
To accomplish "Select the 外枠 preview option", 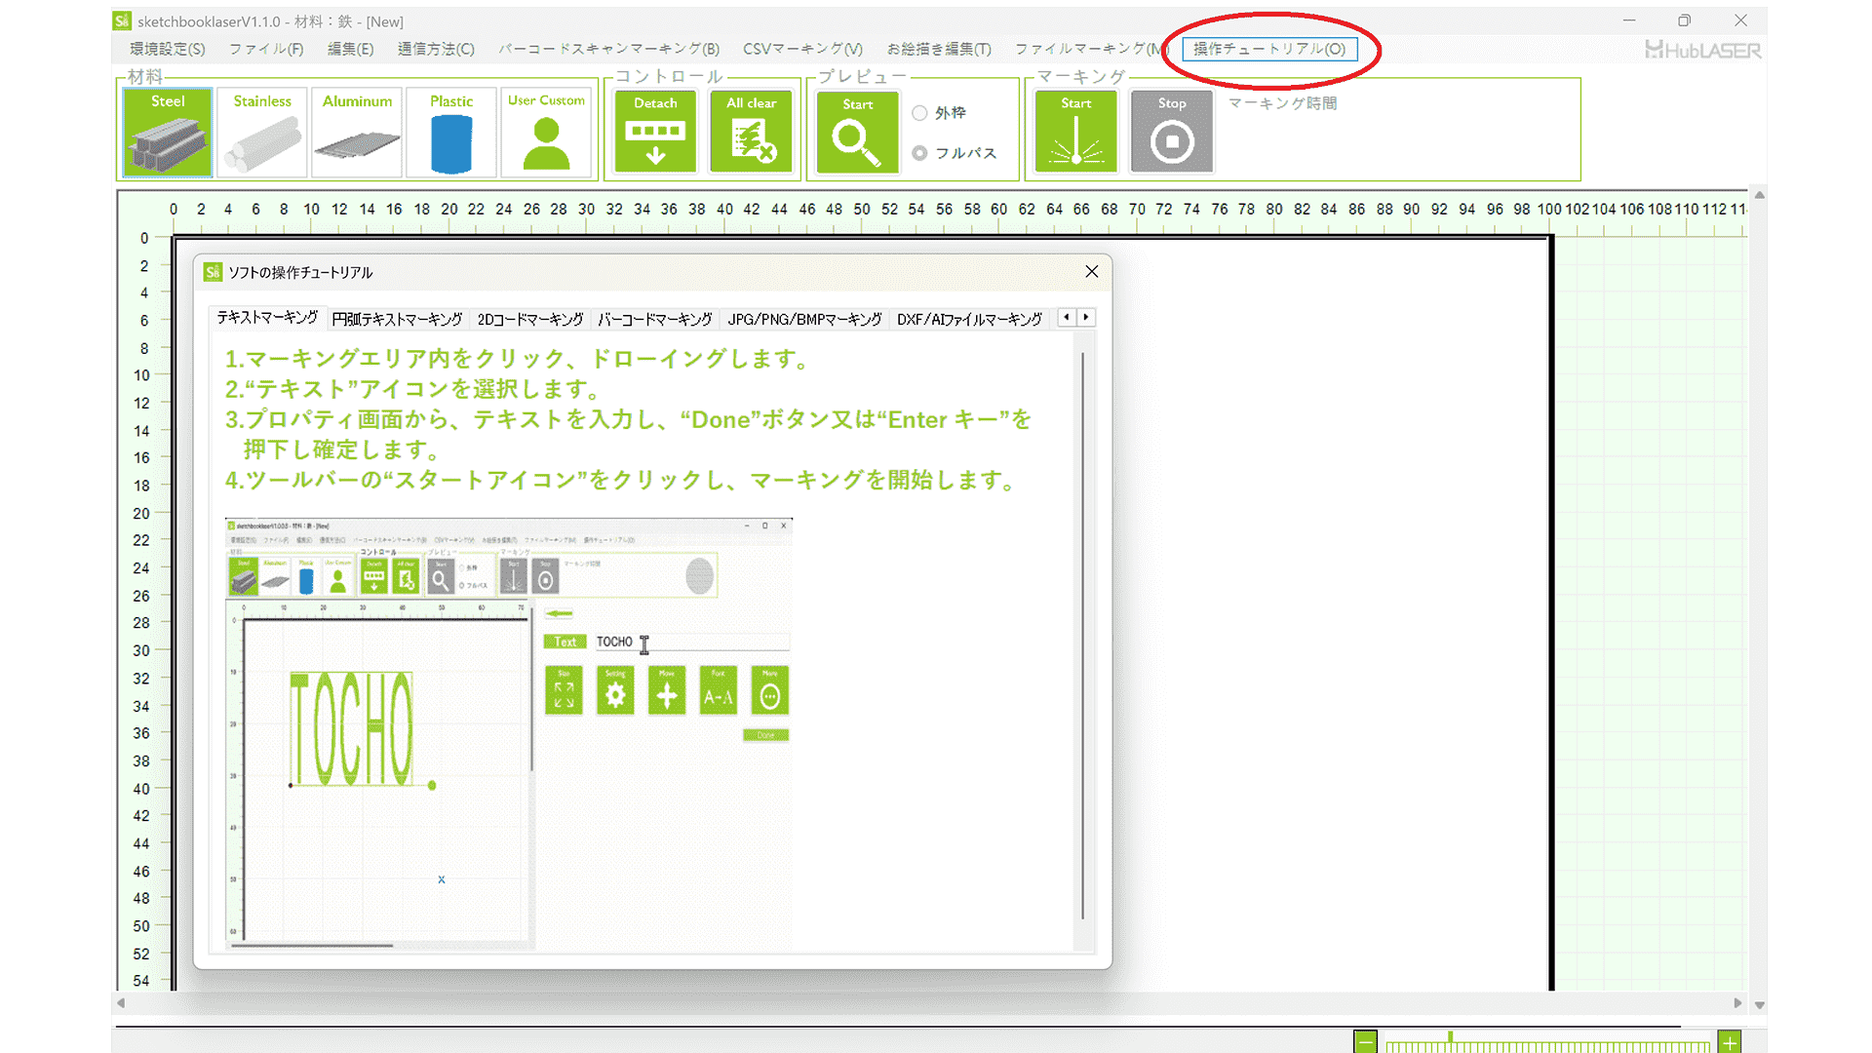I will [939, 113].
